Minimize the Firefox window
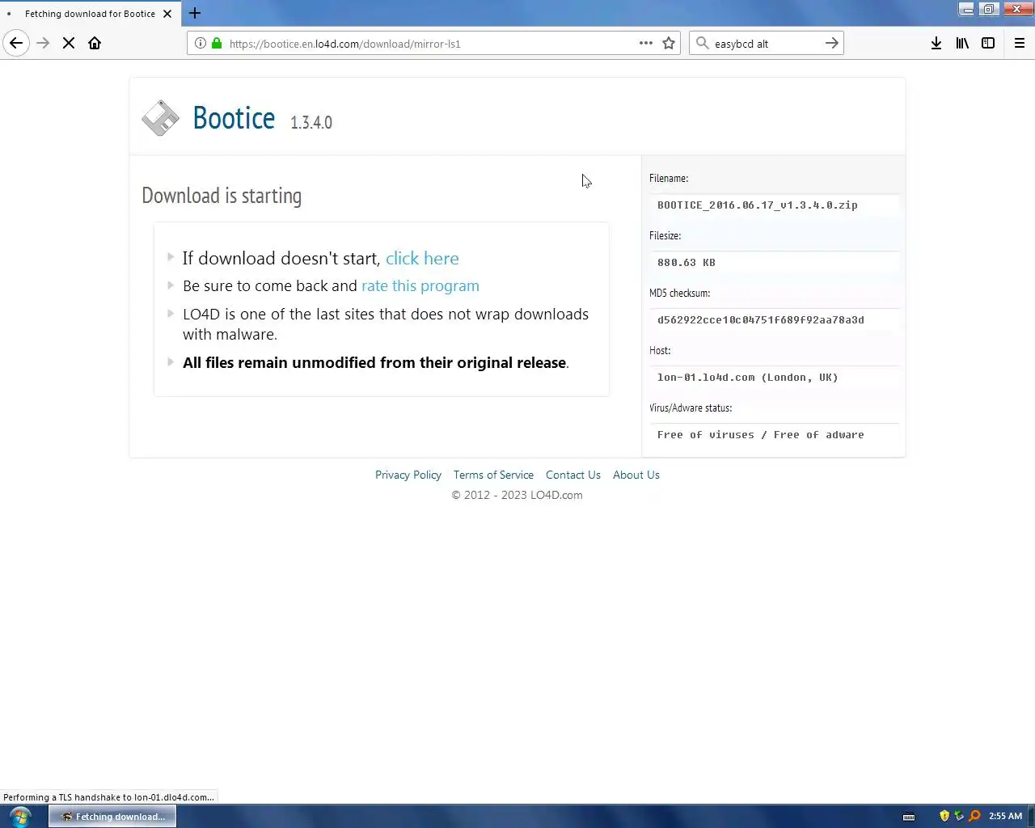 click(967, 10)
